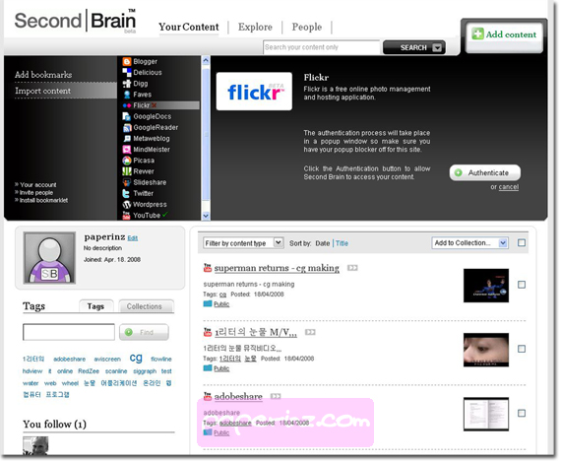Viewport: 561px width, 461px height.
Task: Check the box beside adobeshare item
Action: click(522, 414)
